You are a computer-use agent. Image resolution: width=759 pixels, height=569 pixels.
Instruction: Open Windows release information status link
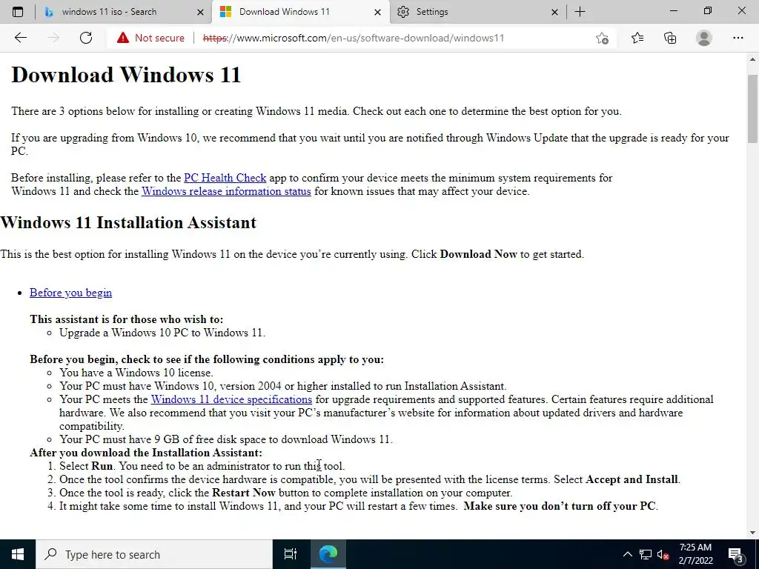coord(226,191)
